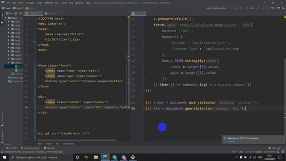Expand the step1 folder

[x=9, y=21]
